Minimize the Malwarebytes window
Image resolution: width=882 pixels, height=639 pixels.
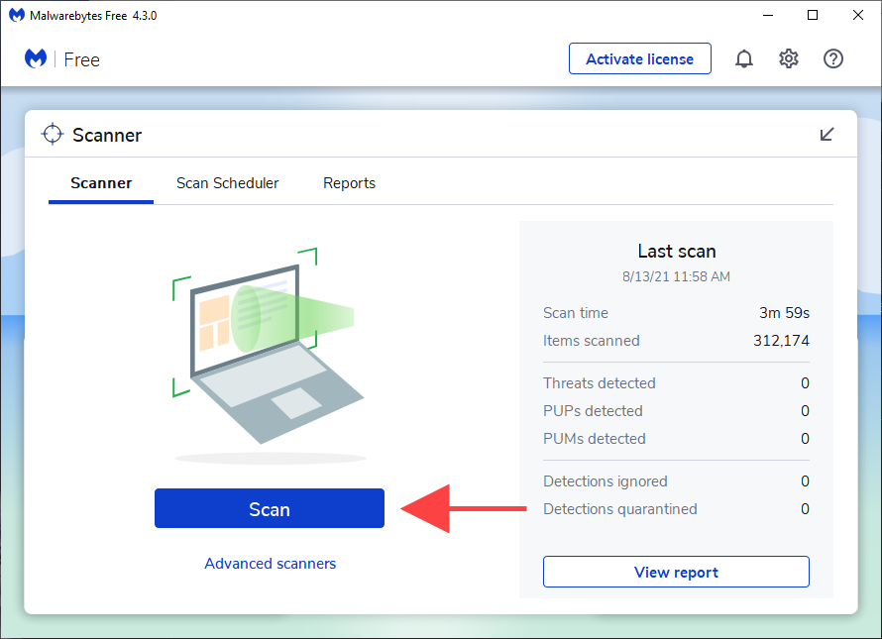point(768,15)
